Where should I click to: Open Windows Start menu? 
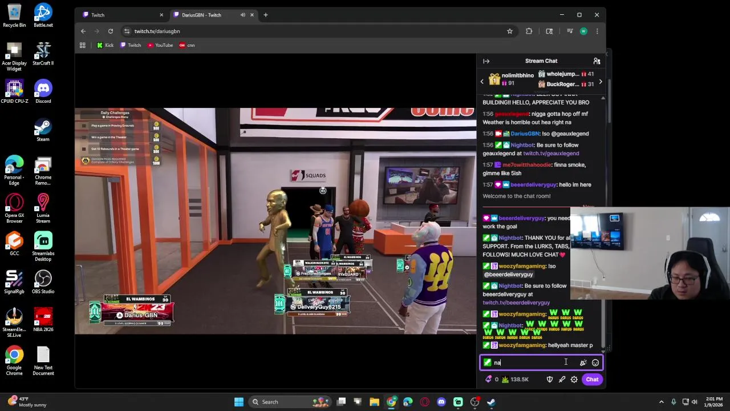239,402
